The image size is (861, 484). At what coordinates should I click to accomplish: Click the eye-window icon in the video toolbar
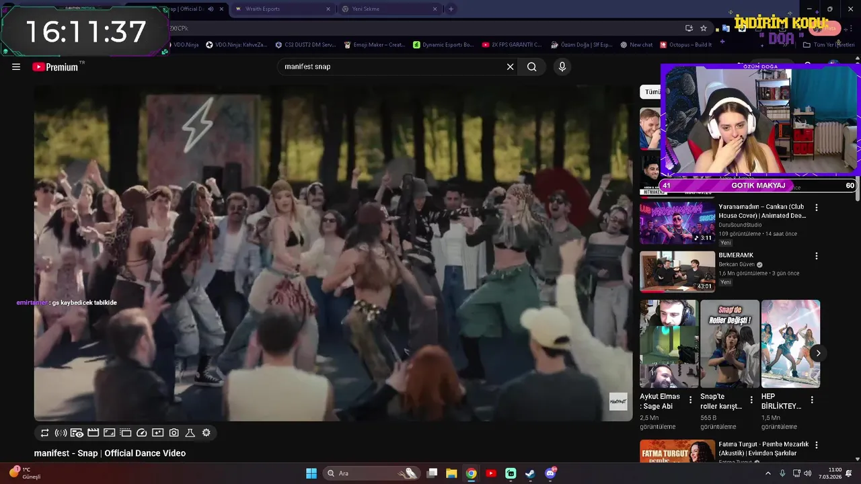click(77, 433)
